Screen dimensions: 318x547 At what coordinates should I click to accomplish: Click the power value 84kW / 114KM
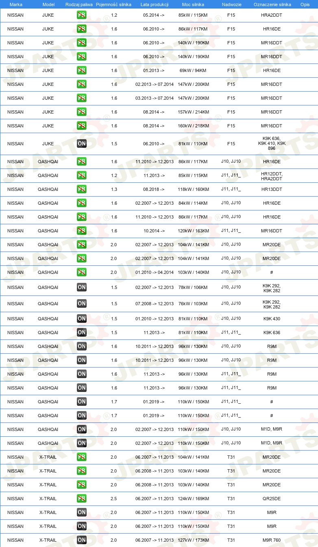(194, 203)
